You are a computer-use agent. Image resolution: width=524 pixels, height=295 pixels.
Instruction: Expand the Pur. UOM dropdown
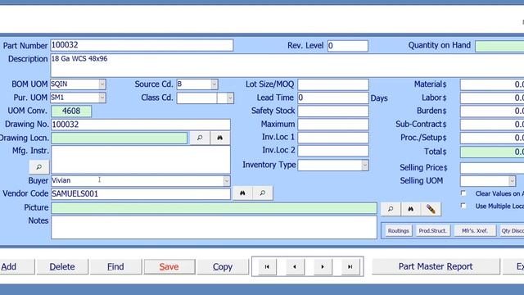(102, 98)
